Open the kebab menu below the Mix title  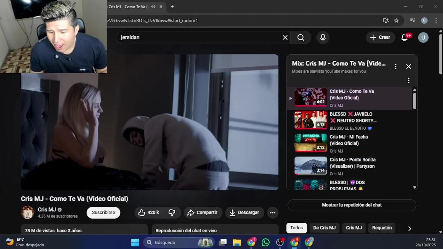tap(408, 80)
